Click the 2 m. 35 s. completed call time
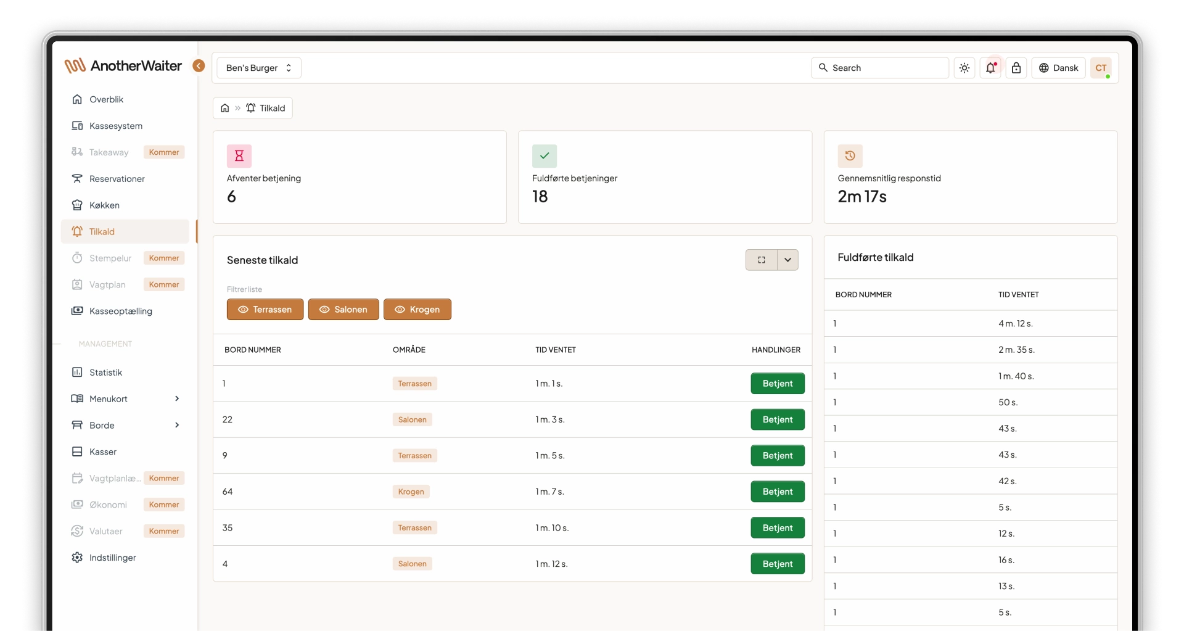 tap(1017, 350)
